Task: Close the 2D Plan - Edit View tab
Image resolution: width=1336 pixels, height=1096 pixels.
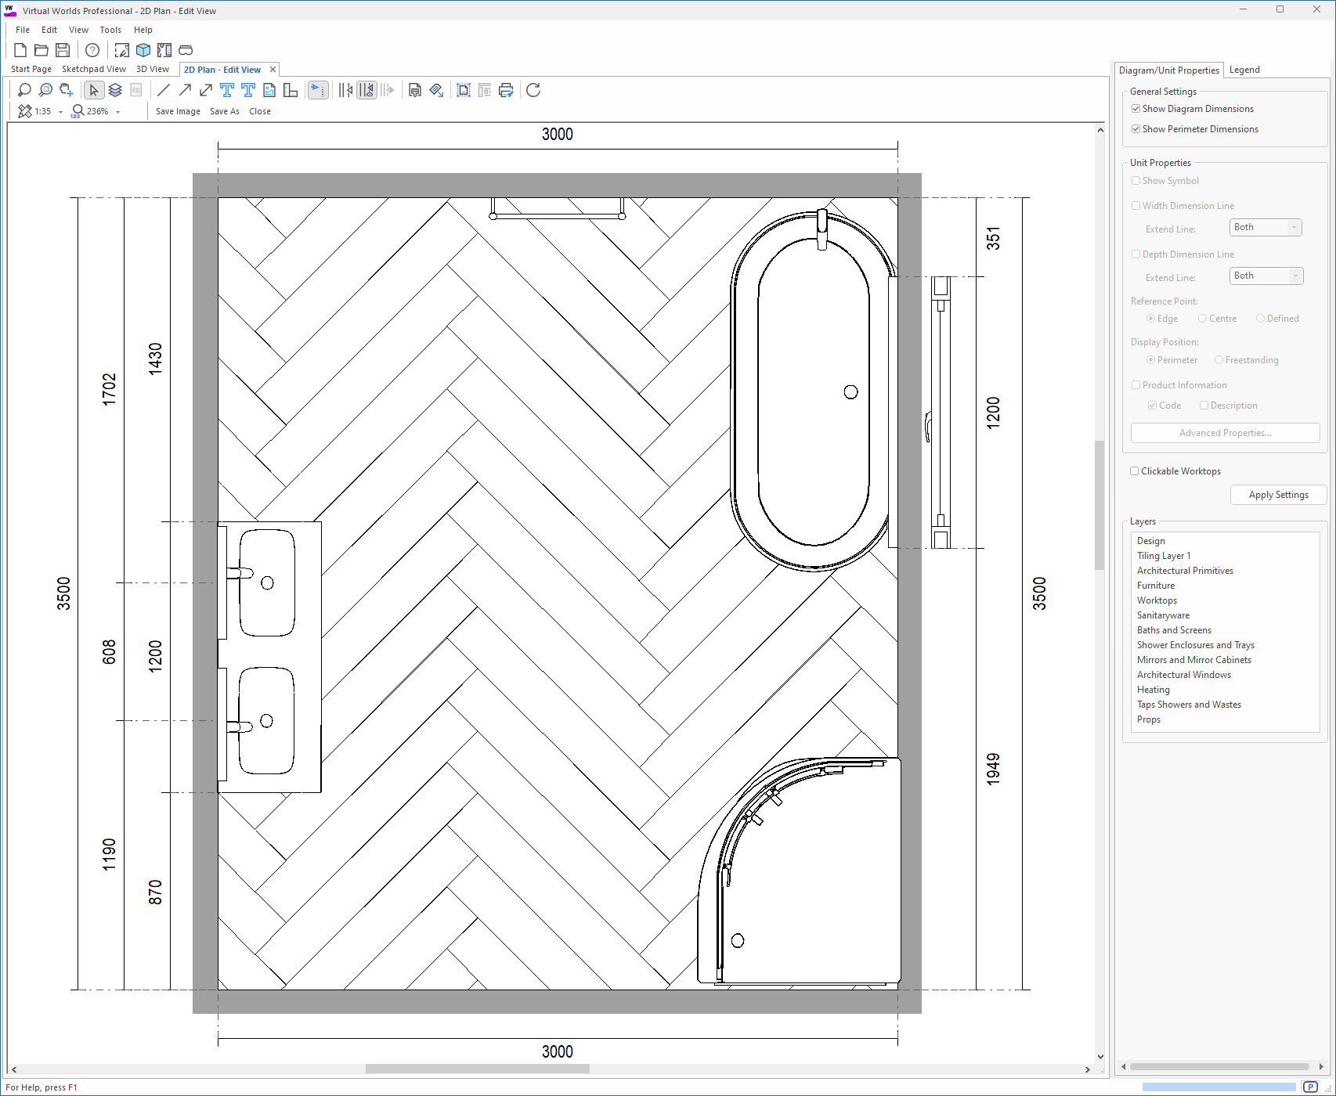Action: tap(273, 70)
